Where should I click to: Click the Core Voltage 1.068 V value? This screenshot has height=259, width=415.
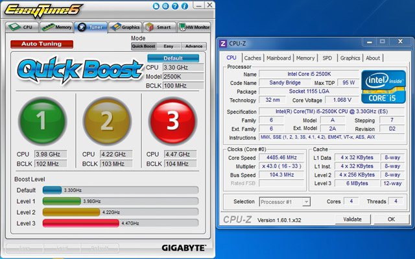tap(342, 100)
